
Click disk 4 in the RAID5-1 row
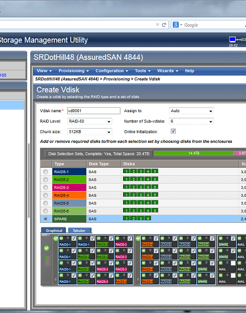tap(148, 171)
